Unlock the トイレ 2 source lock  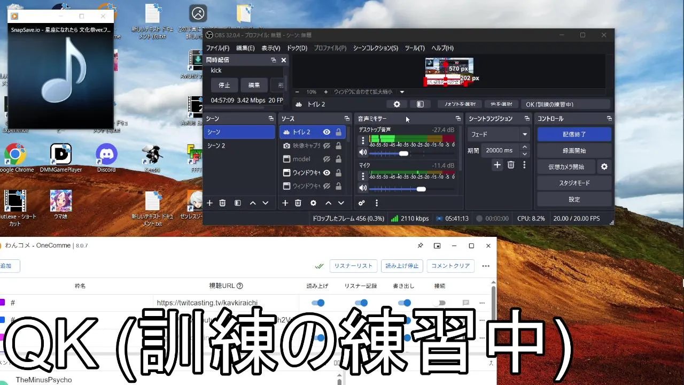pos(338,132)
